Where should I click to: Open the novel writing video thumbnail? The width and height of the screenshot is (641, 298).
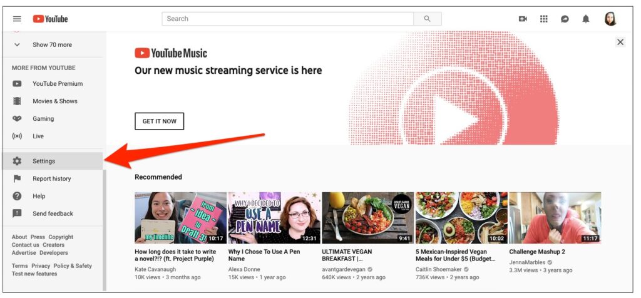click(x=180, y=218)
